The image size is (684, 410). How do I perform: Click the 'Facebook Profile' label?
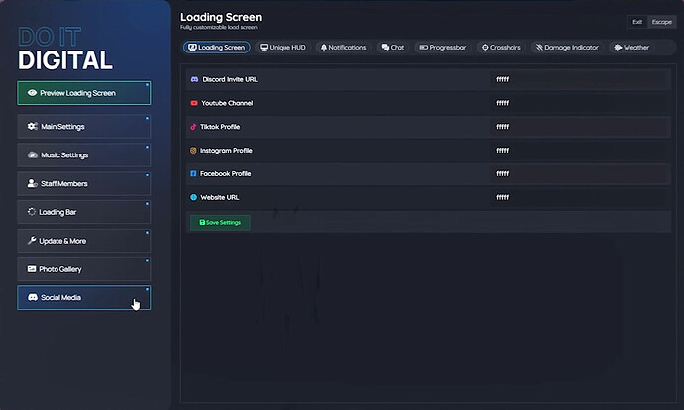coord(226,173)
